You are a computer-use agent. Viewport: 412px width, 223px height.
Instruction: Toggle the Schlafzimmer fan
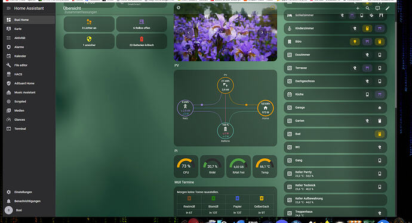point(371,15)
